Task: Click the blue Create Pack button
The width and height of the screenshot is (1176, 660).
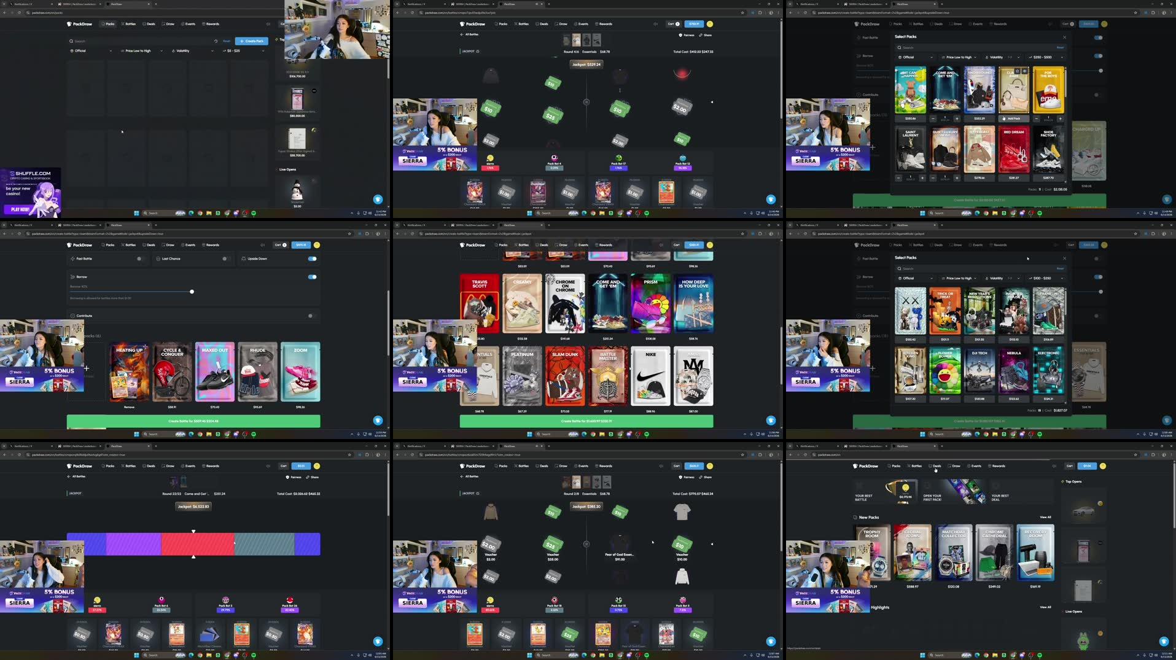Action: 252,41
